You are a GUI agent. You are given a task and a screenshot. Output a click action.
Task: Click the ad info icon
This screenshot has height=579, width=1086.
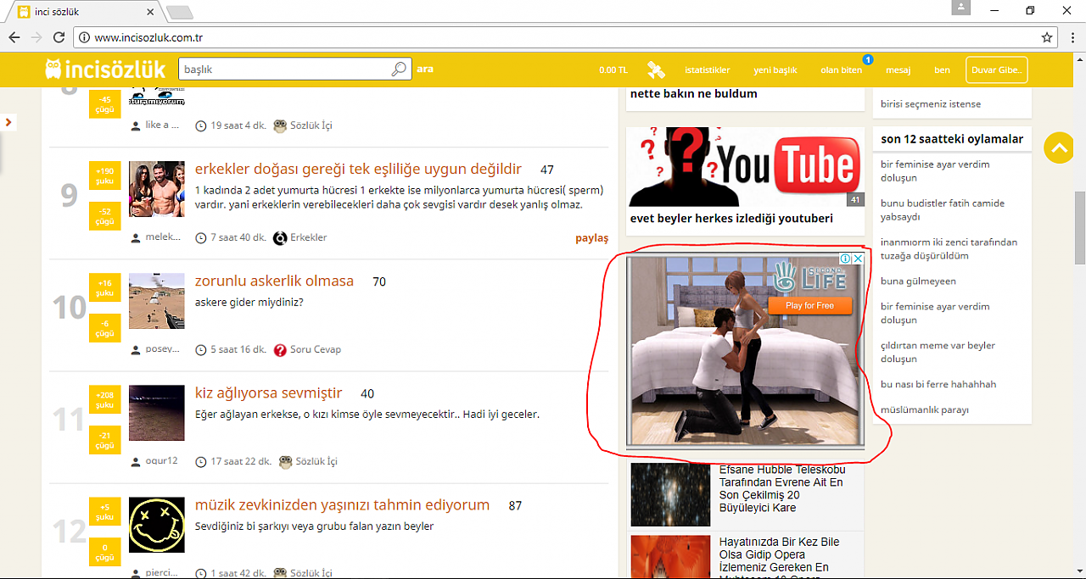846,259
